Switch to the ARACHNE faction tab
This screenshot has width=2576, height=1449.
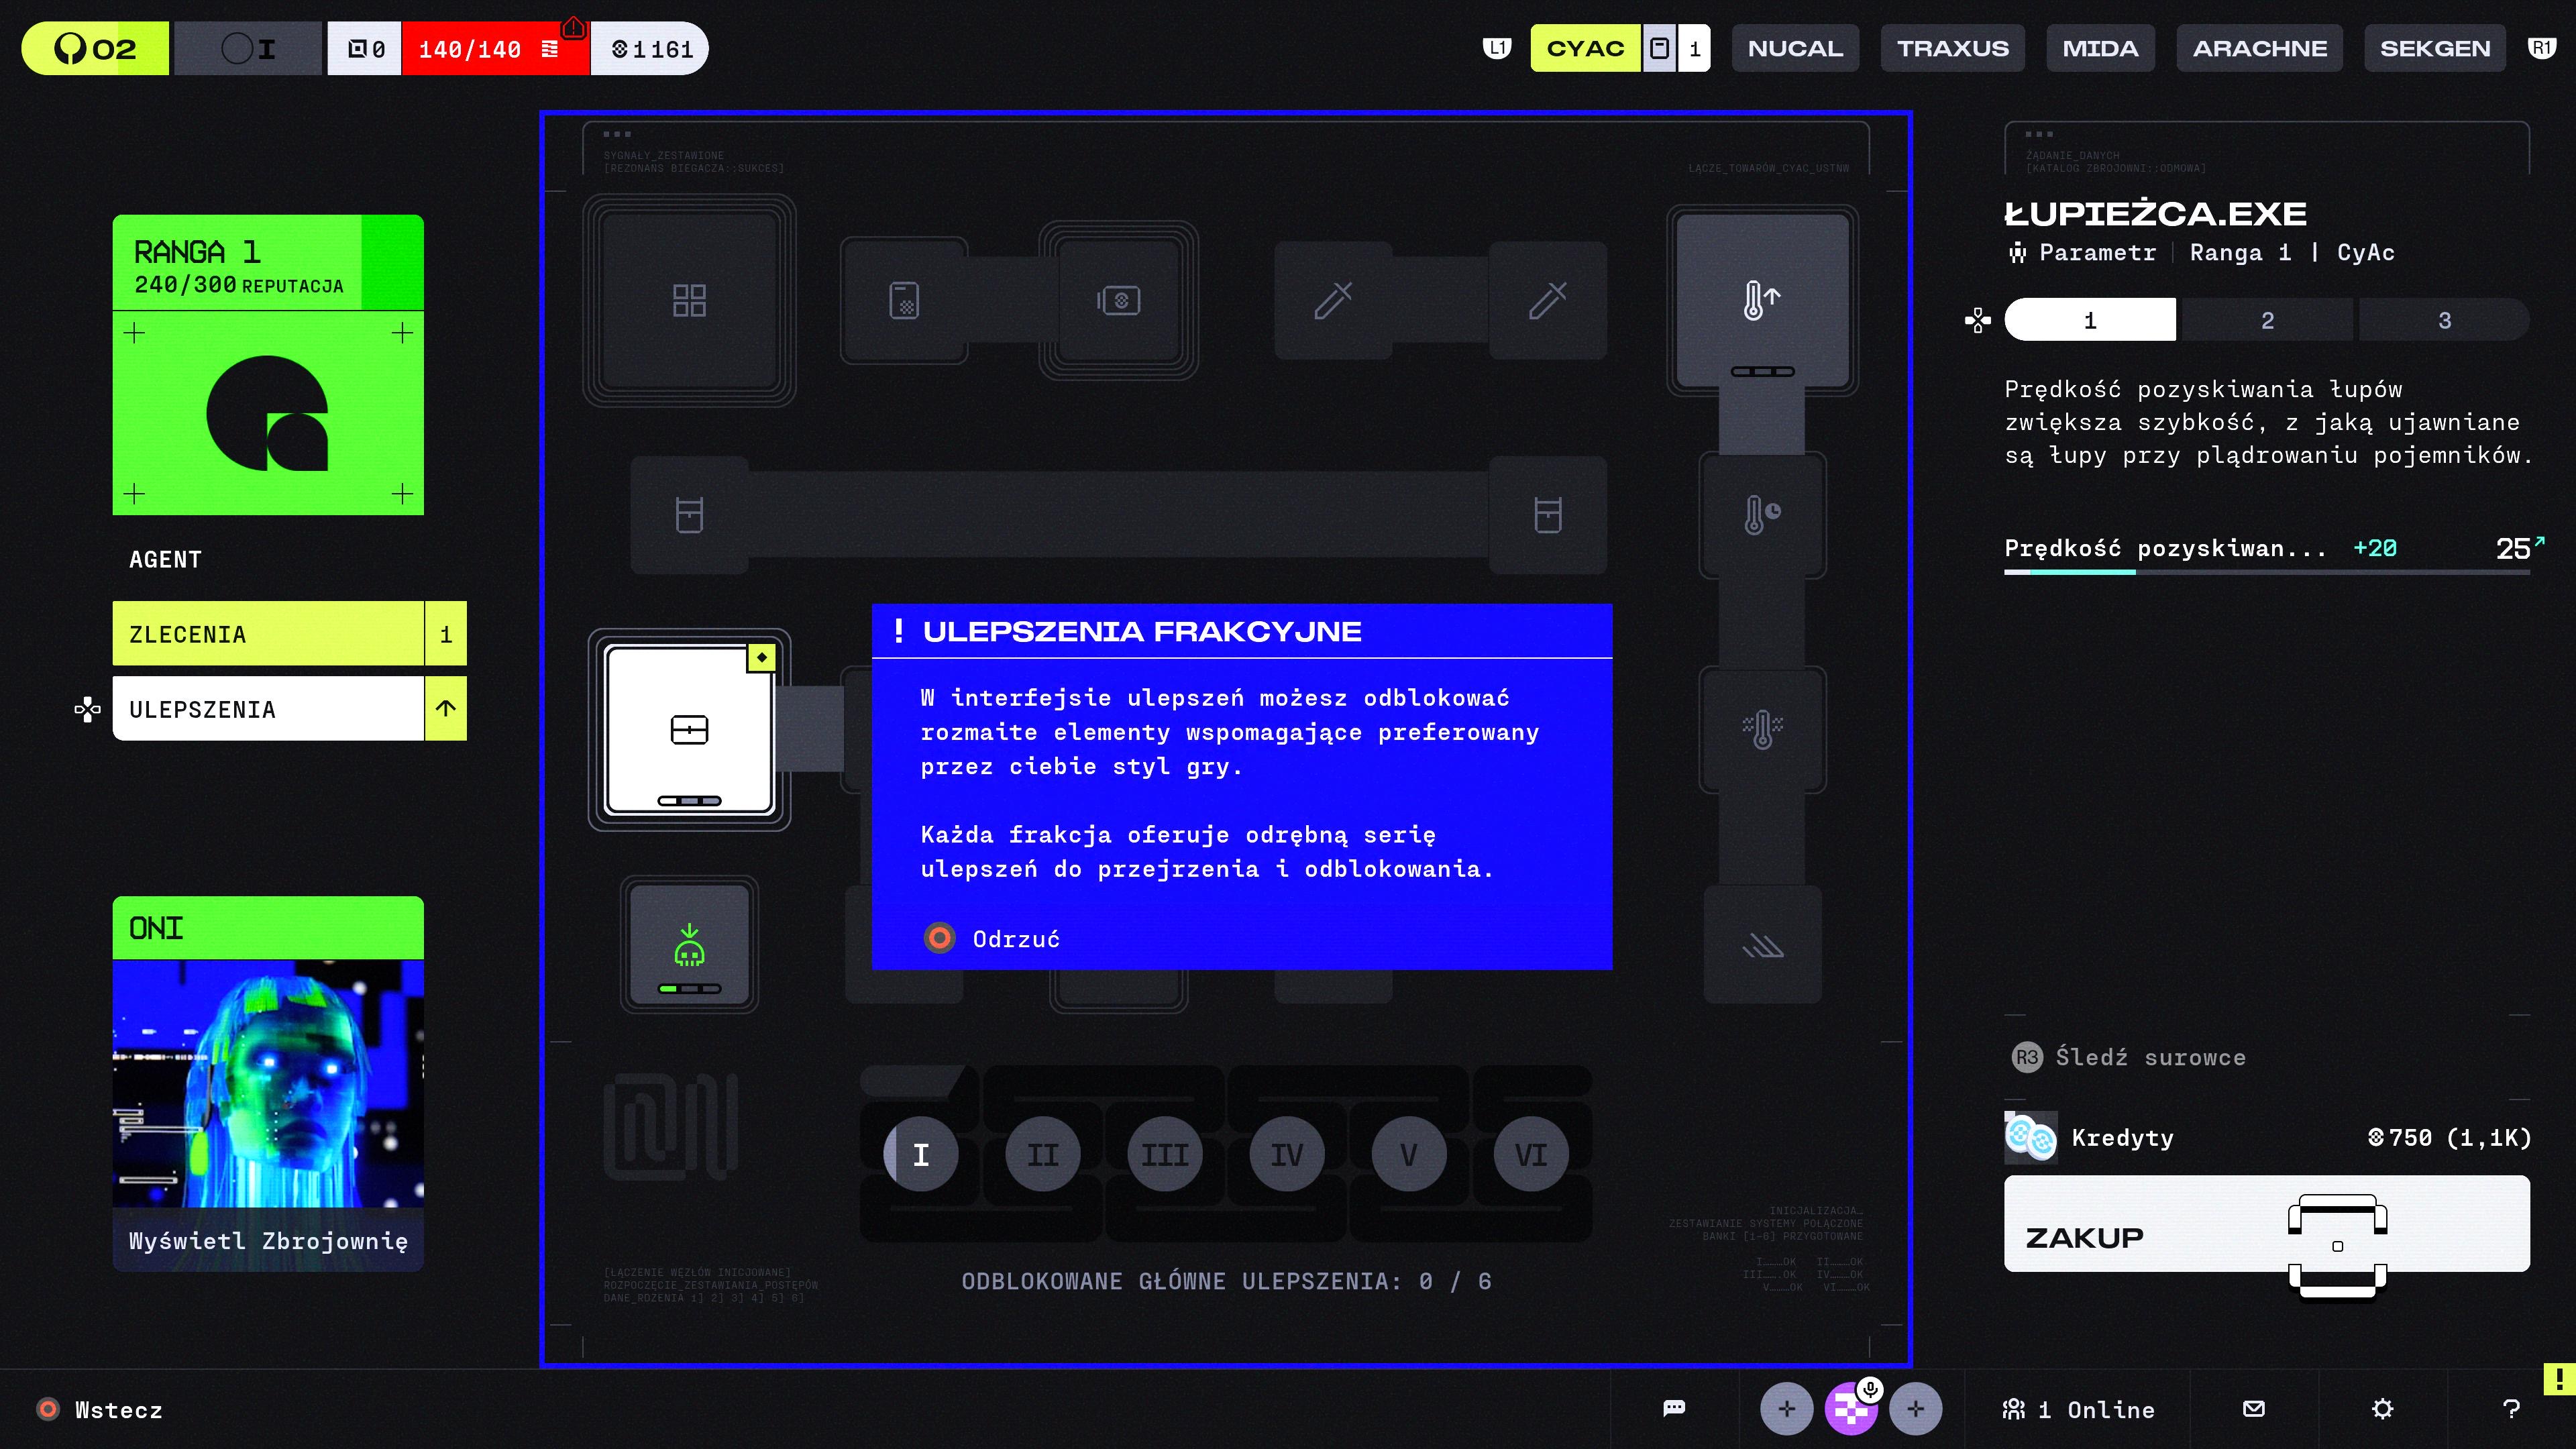tap(2259, 48)
